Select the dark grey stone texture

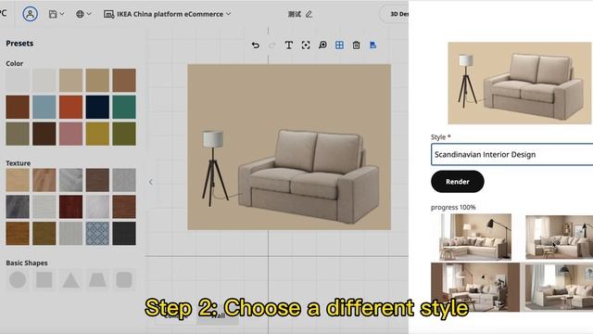18,207
